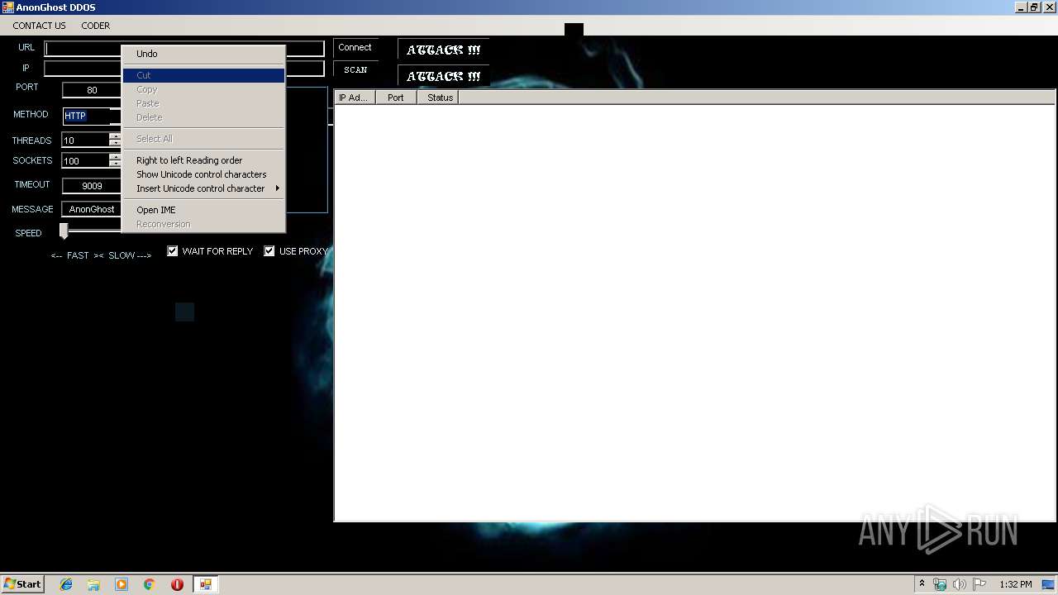Viewport: 1058px width, 595px height.
Task: Decrease the SOCKETS value with down arrow
Action: [x=115, y=164]
